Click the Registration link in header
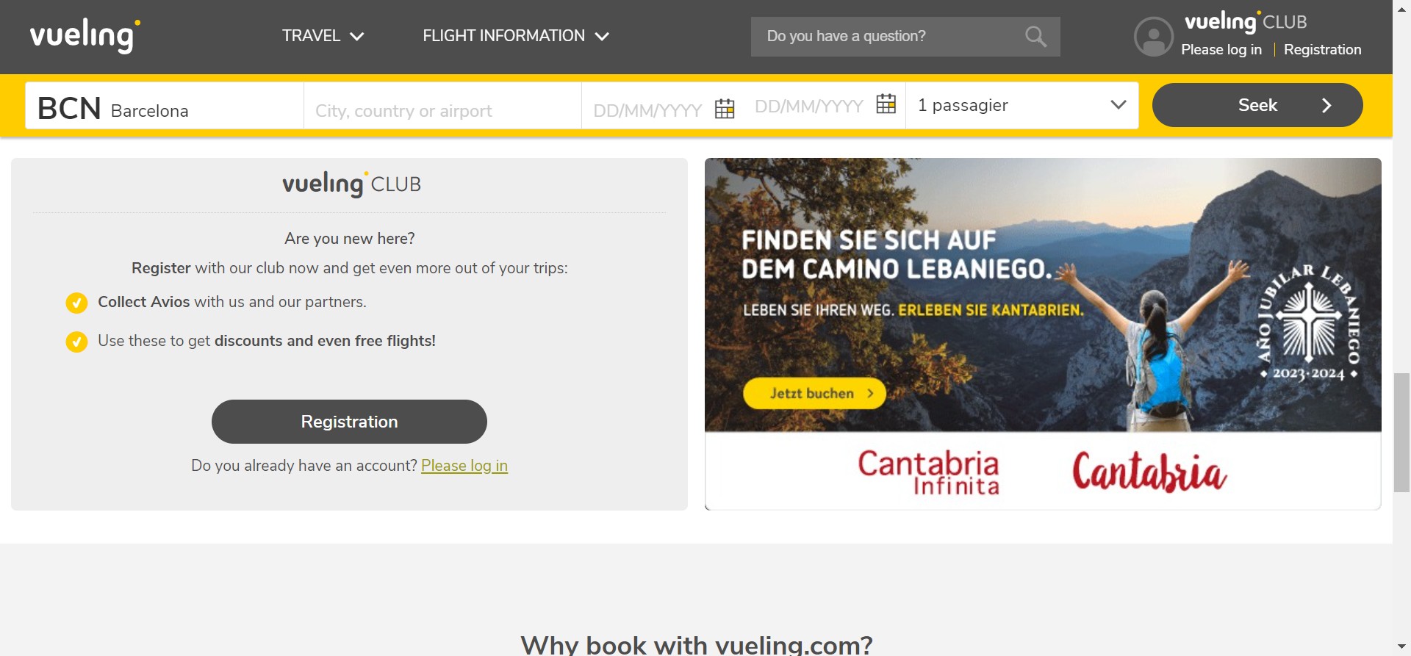Image resolution: width=1411 pixels, height=656 pixels. [x=1322, y=50]
